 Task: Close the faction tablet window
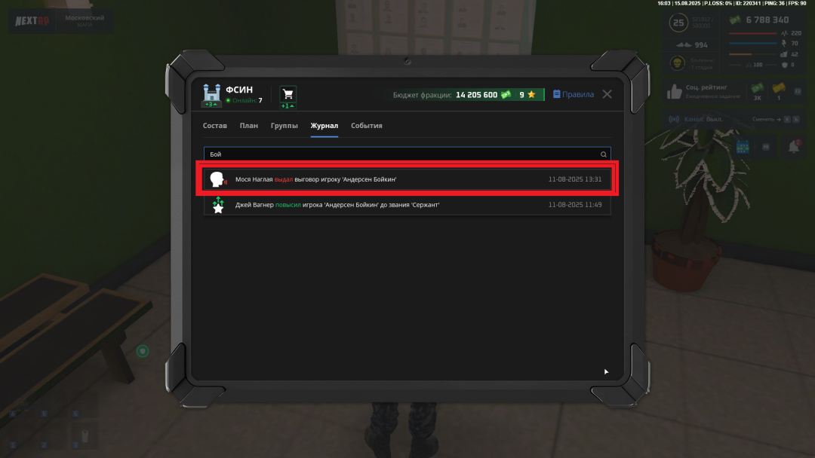(x=607, y=94)
